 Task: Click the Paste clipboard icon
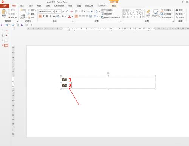click(x=4, y=12)
